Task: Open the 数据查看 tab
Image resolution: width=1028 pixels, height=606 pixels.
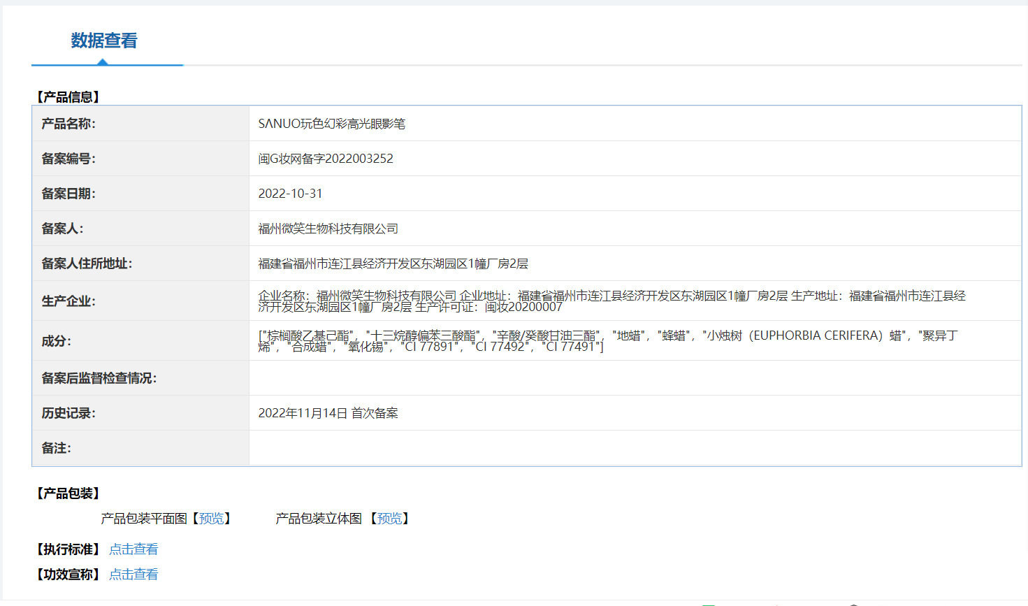Action: point(104,41)
